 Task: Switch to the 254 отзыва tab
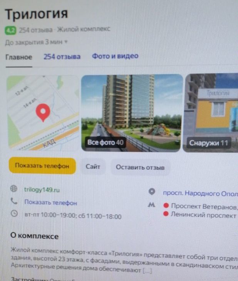pyautogui.click(x=62, y=57)
